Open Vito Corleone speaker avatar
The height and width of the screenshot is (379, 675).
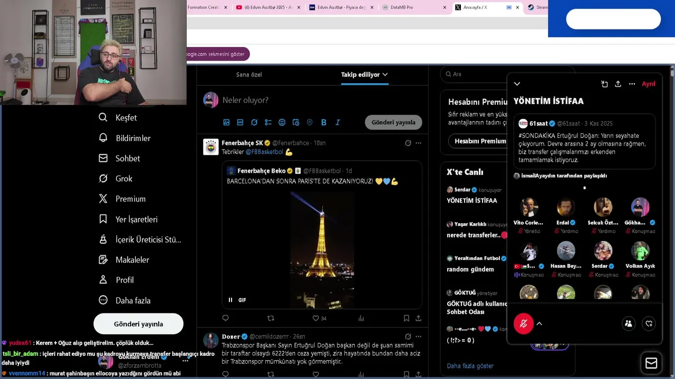[528, 207]
